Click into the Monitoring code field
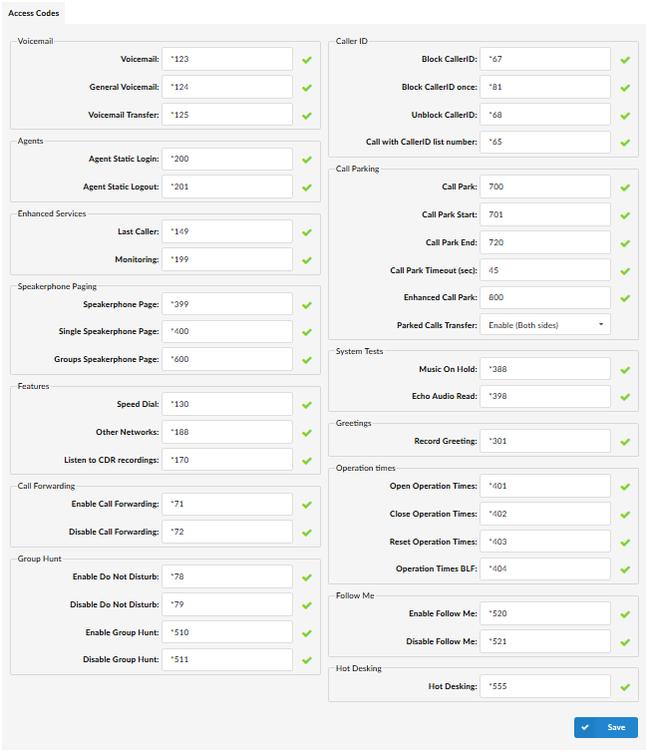The height and width of the screenshot is (752, 646). coord(227,259)
